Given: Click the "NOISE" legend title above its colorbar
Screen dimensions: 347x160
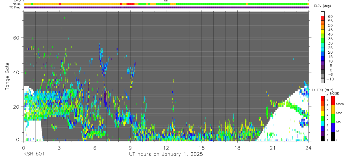Looking at the screenshot, I should (x=335, y=93).
